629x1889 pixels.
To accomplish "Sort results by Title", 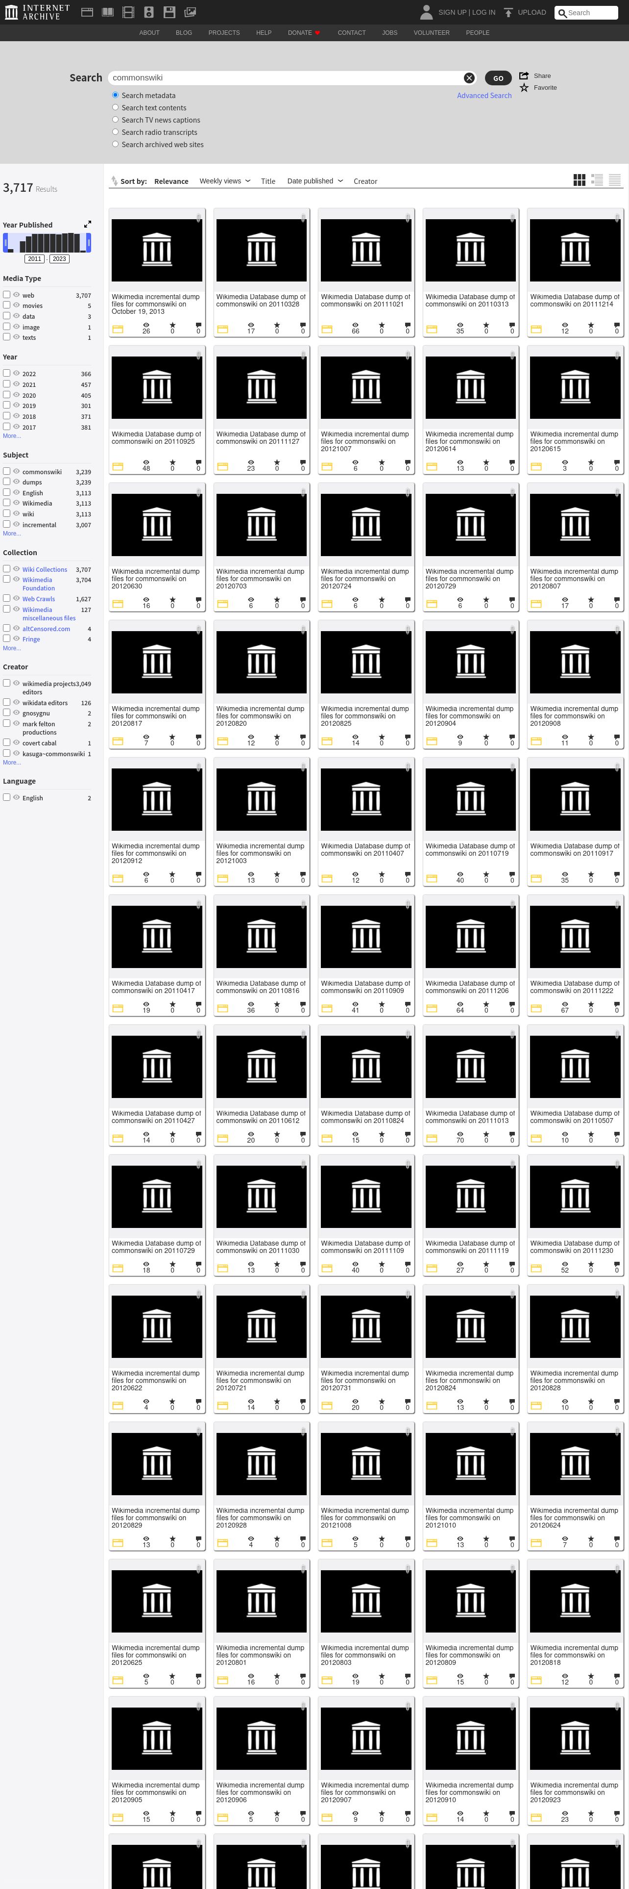I will click(268, 182).
